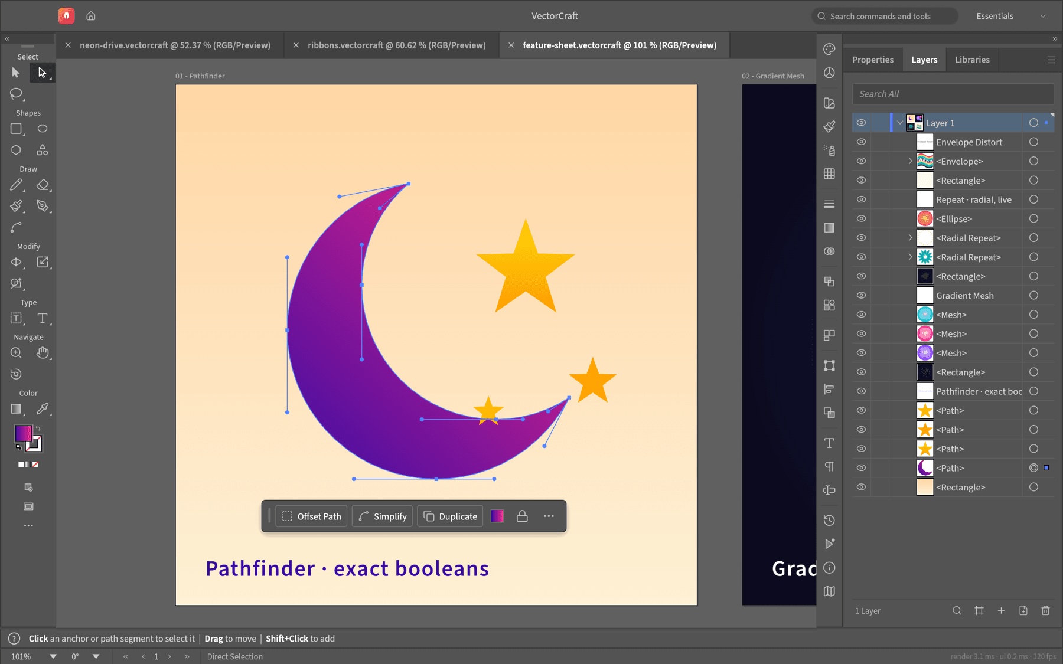Click the purple fill color swatch

(x=22, y=433)
